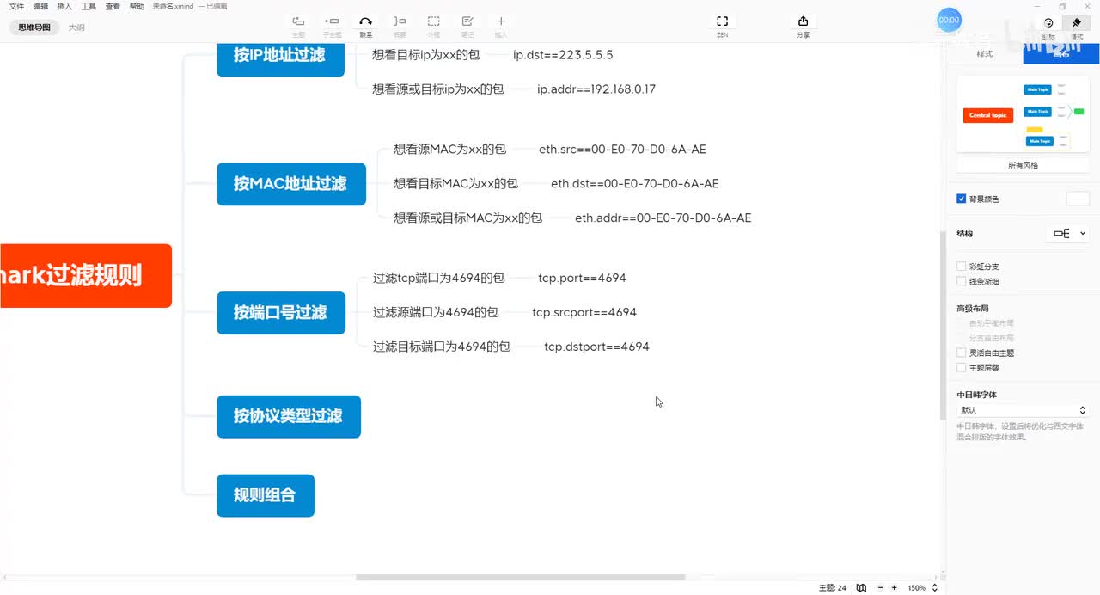Screen dimensions: 1100x595
Task: Enable the 灵活自由主题 checkbox
Action: [x=962, y=353]
